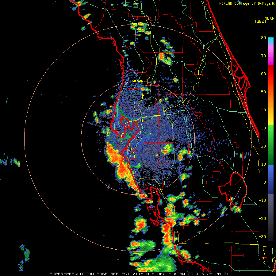Viewport: 276px width, 276px height.
Task: Select the 30 value on the dBZ scale
Action: (263, 128)
